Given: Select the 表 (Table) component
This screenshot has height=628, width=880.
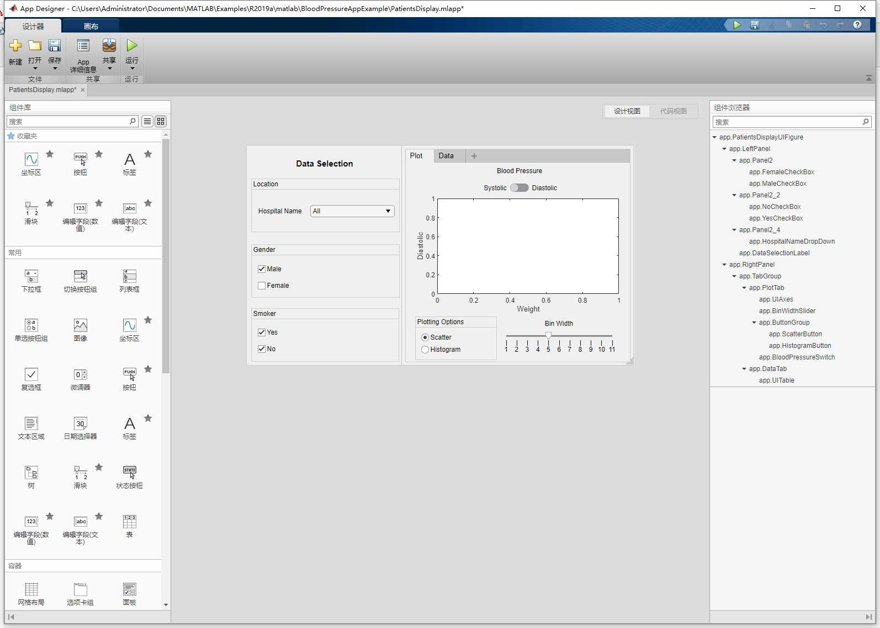Looking at the screenshot, I should (x=130, y=526).
